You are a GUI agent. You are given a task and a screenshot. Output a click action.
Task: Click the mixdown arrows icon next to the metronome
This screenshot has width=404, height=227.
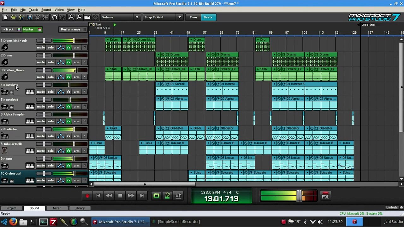tap(178, 196)
